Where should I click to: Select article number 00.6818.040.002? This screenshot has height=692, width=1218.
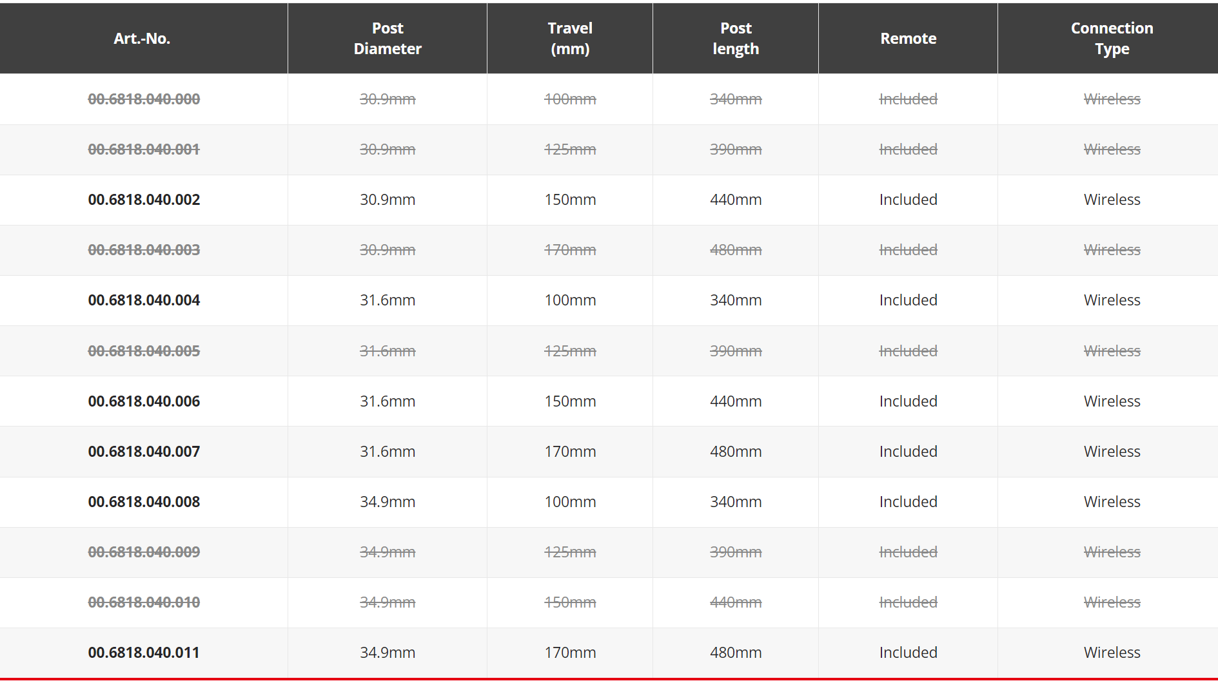click(x=144, y=200)
